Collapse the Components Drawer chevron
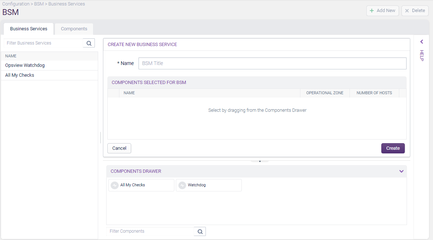The height and width of the screenshot is (240, 433). (401, 171)
